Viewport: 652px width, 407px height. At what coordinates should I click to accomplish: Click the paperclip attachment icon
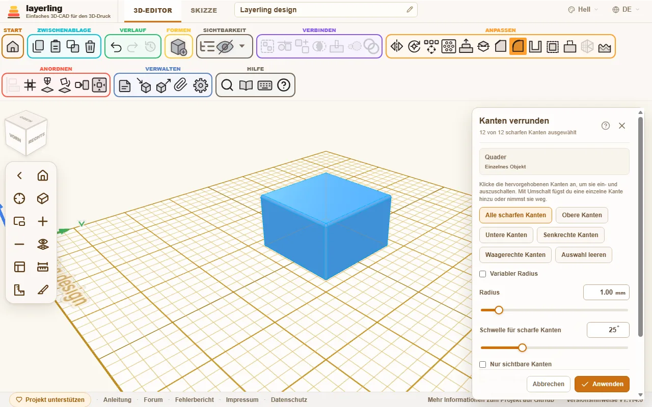(x=180, y=85)
